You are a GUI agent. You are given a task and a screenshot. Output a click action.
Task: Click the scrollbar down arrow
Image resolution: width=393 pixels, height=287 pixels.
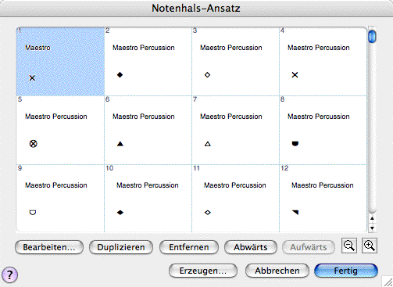tap(372, 228)
